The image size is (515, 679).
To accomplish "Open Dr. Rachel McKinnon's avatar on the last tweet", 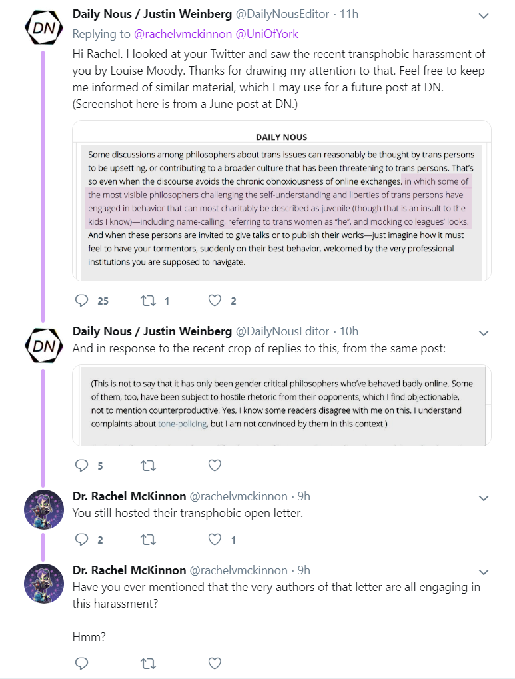I will pos(44,584).
